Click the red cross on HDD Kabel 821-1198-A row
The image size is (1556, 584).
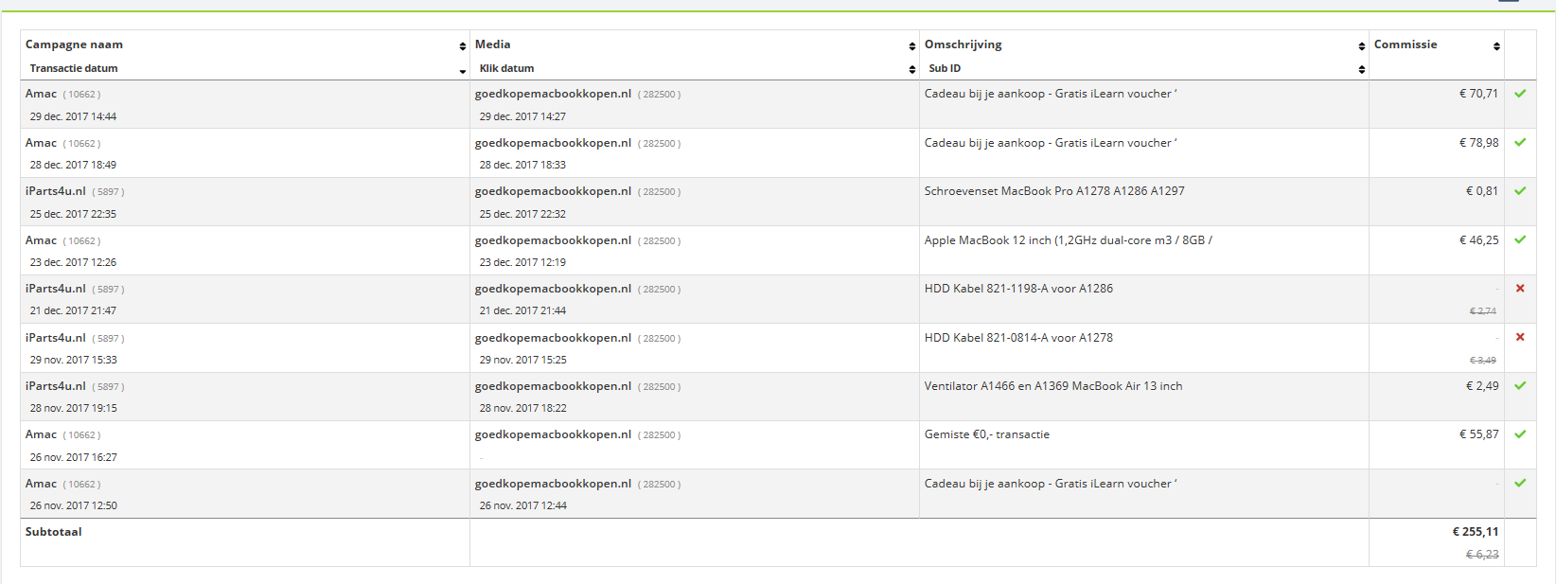1520,289
